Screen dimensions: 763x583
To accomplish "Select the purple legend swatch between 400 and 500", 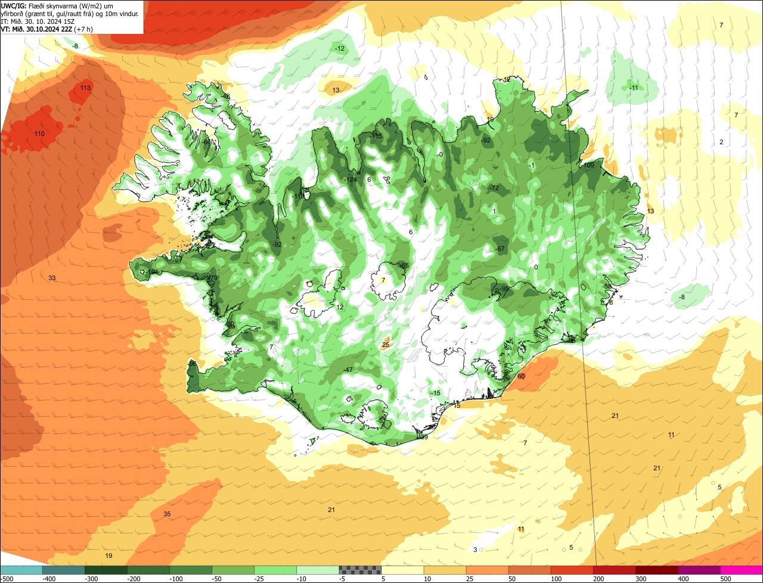I will [699, 570].
